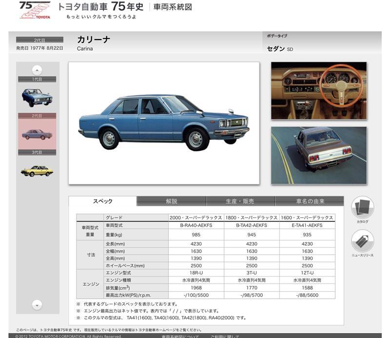The width and height of the screenshot is (390, 338).
Task: Go to previous generations with the up arrow
Action: coord(37,70)
